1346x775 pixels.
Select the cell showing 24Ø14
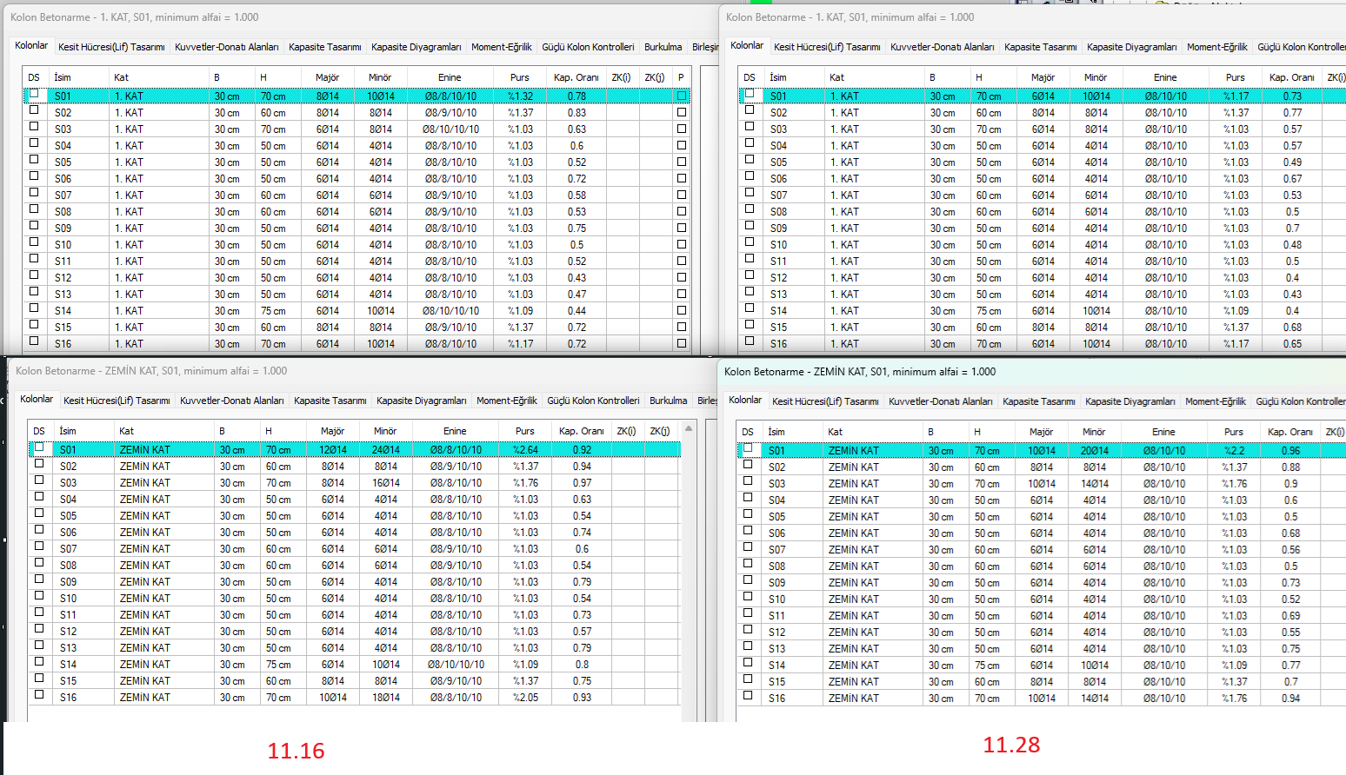[386, 450]
